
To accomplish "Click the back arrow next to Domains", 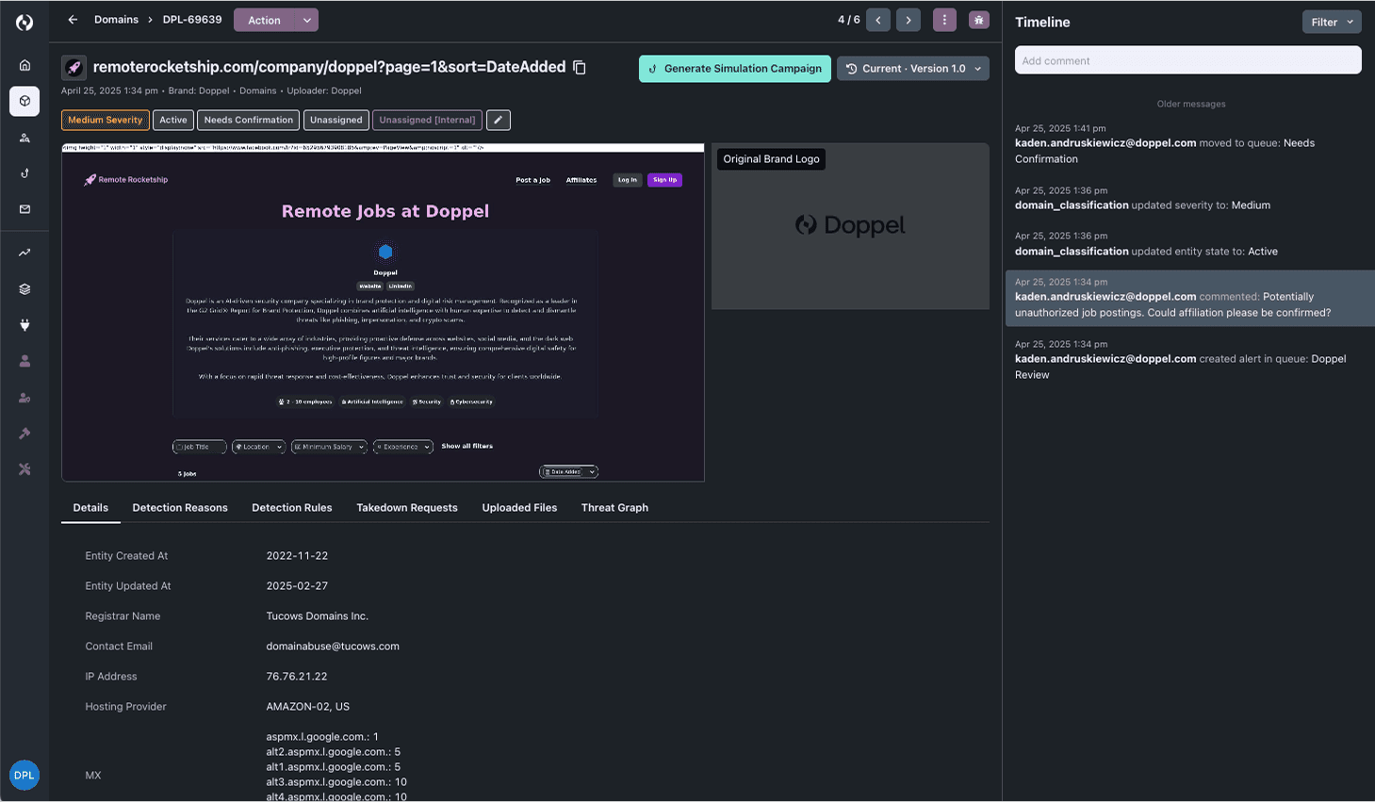I will pos(73,20).
